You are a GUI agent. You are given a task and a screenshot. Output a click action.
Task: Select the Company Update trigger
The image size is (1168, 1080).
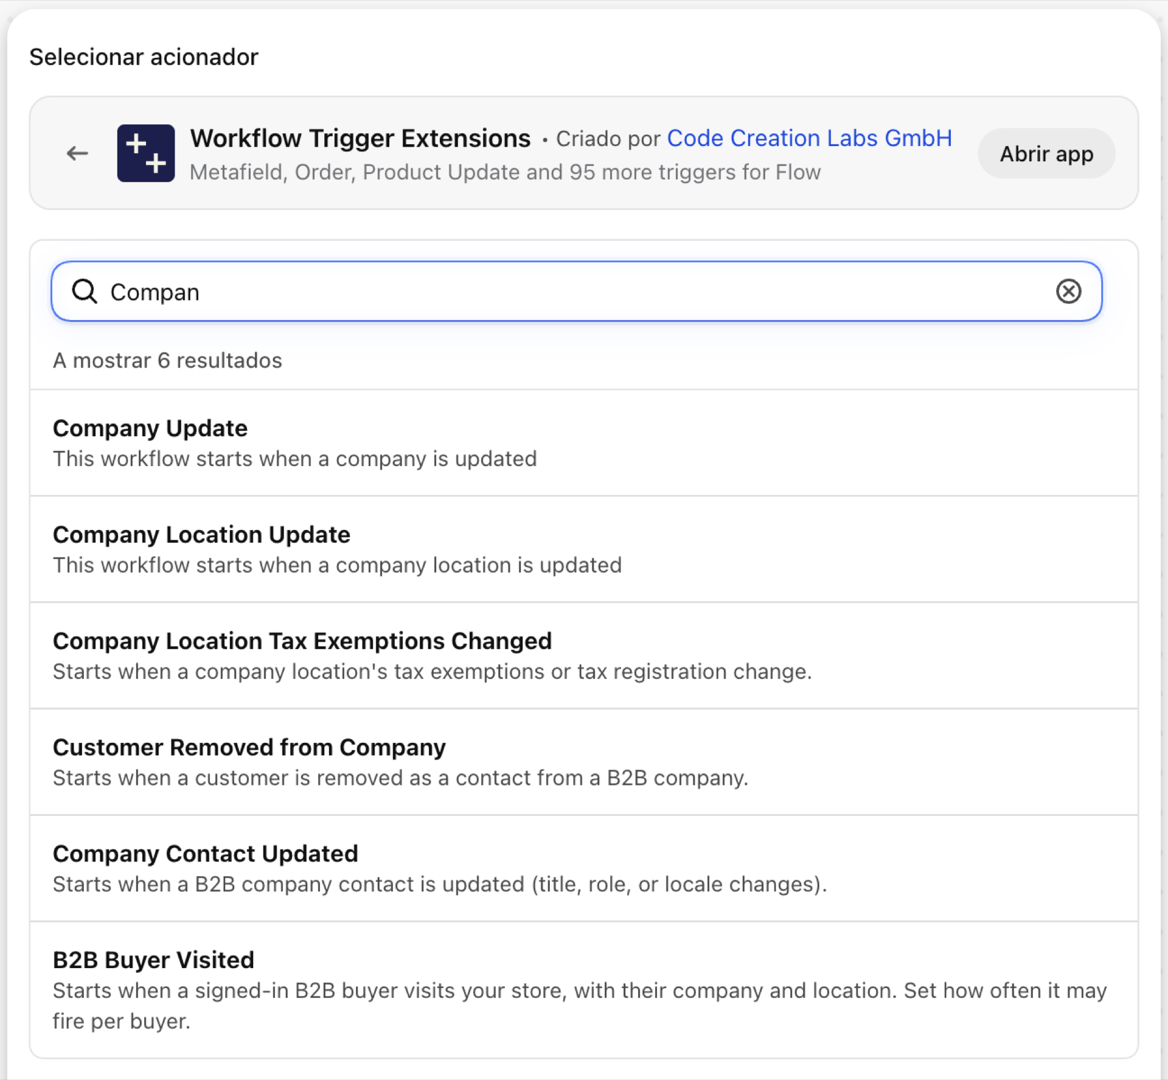[584, 443]
